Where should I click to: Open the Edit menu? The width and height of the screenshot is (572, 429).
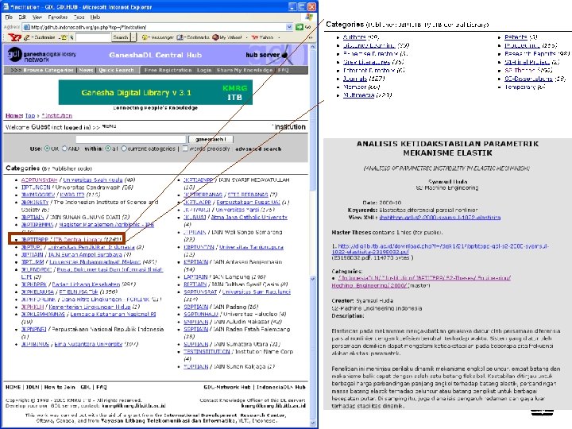pyautogui.click(x=22, y=17)
